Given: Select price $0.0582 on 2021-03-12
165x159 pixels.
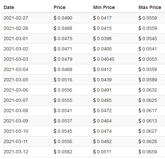Looking at the screenshot, I should click(63, 152).
